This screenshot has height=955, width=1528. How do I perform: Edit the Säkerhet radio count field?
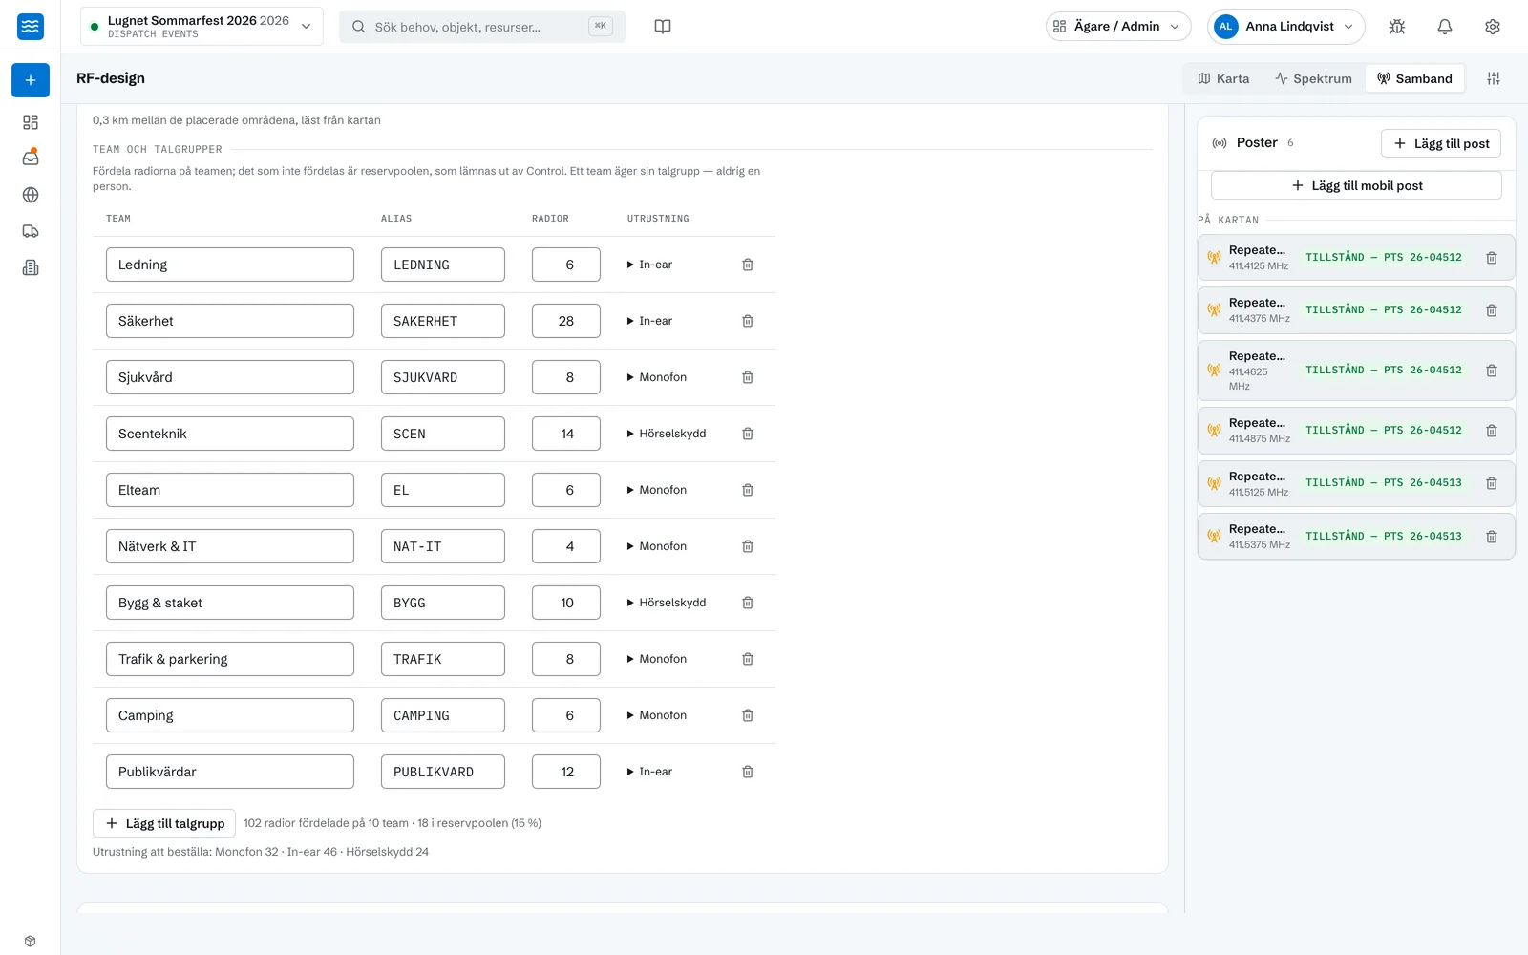566,321
